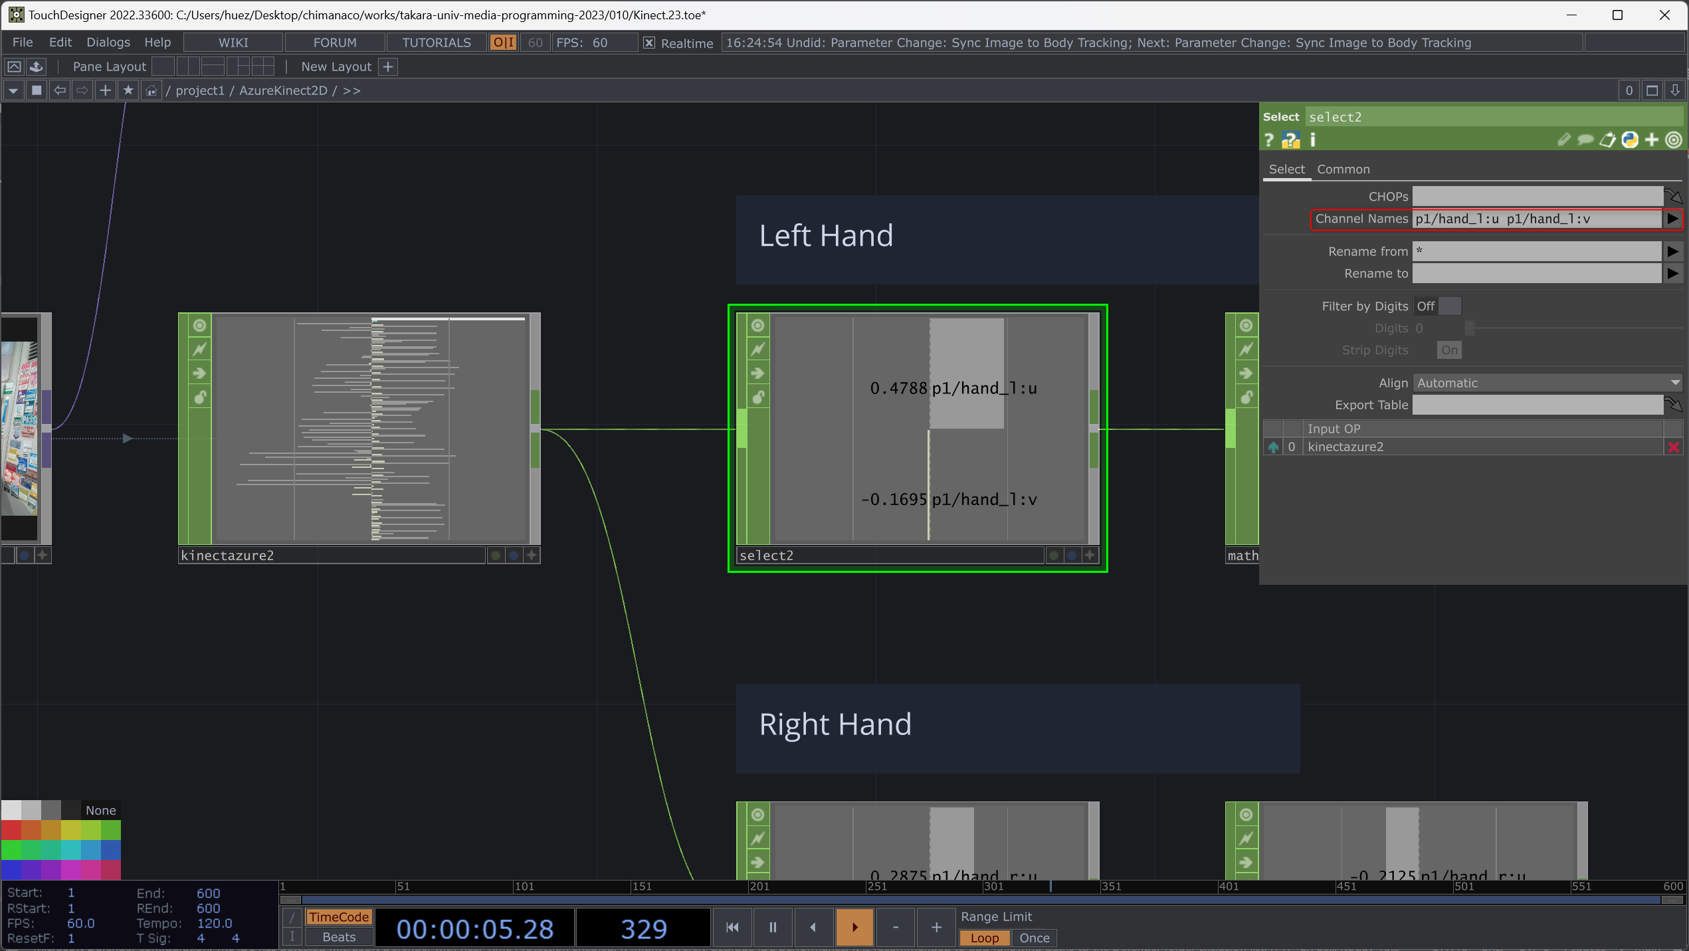This screenshot has height=951, width=1689.
Task: Click the bookmark star in path bar
Action: click(x=128, y=90)
